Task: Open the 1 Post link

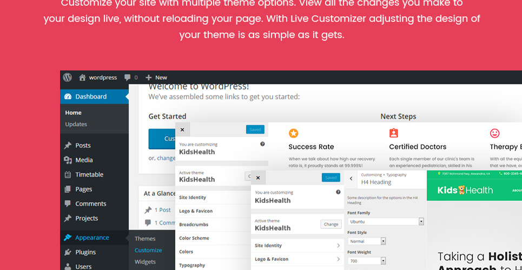Action: pos(162,210)
